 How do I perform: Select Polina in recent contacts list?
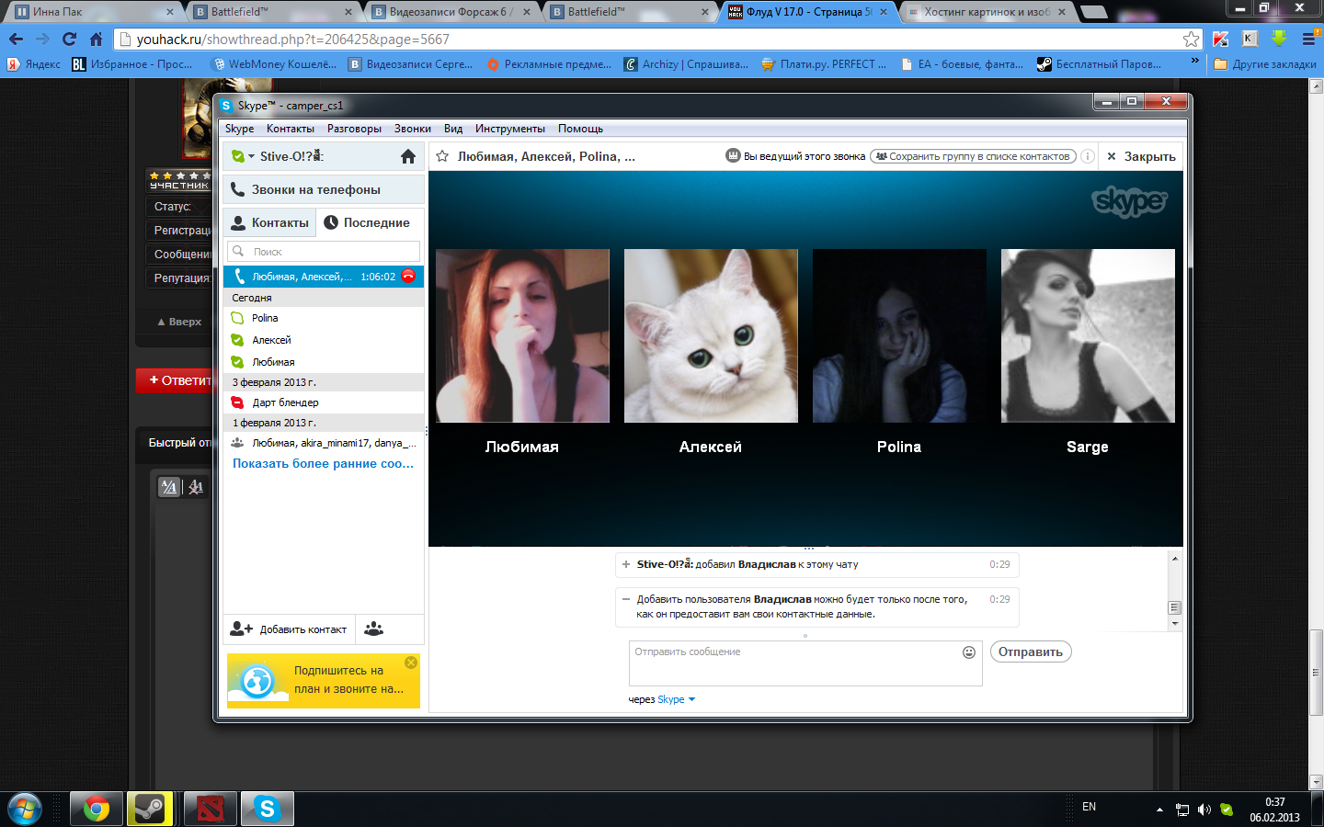[x=324, y=318]
